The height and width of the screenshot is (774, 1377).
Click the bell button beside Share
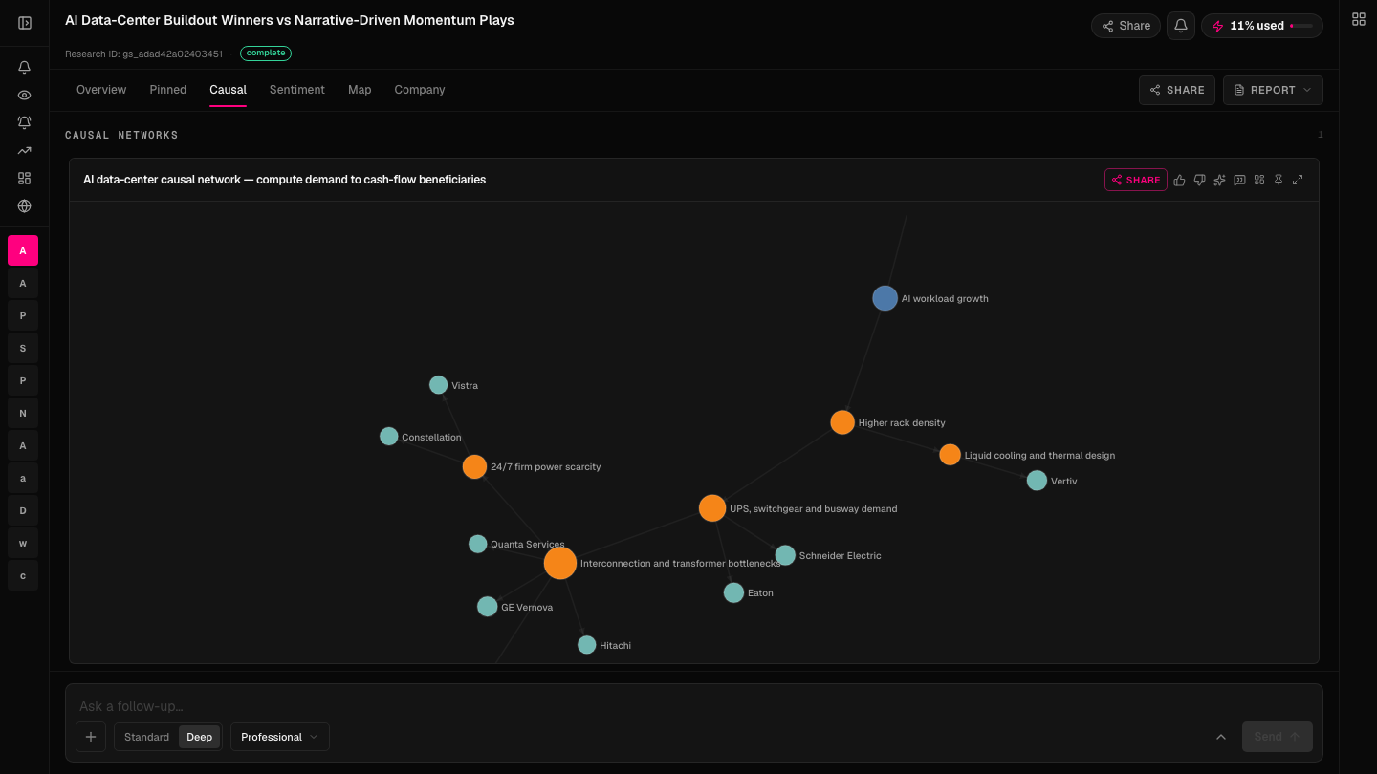pos(1181,26)
